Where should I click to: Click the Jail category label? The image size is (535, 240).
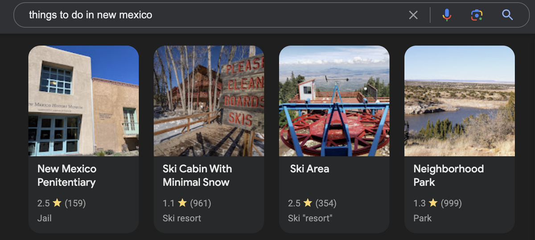[45, 218]
